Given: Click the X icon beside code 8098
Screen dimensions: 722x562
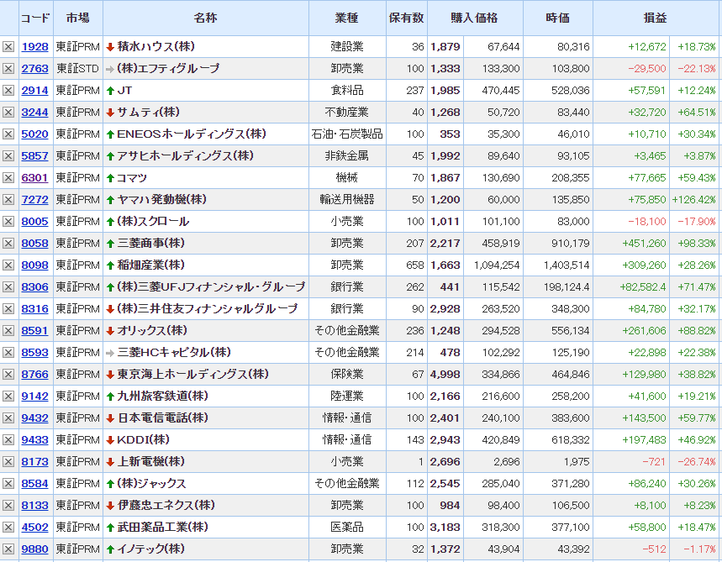Looking at the screenshot, I should coord(8,265).
